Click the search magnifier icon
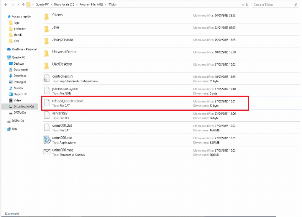The width and height of the screenshot is (302, 217). click(296, 5)
